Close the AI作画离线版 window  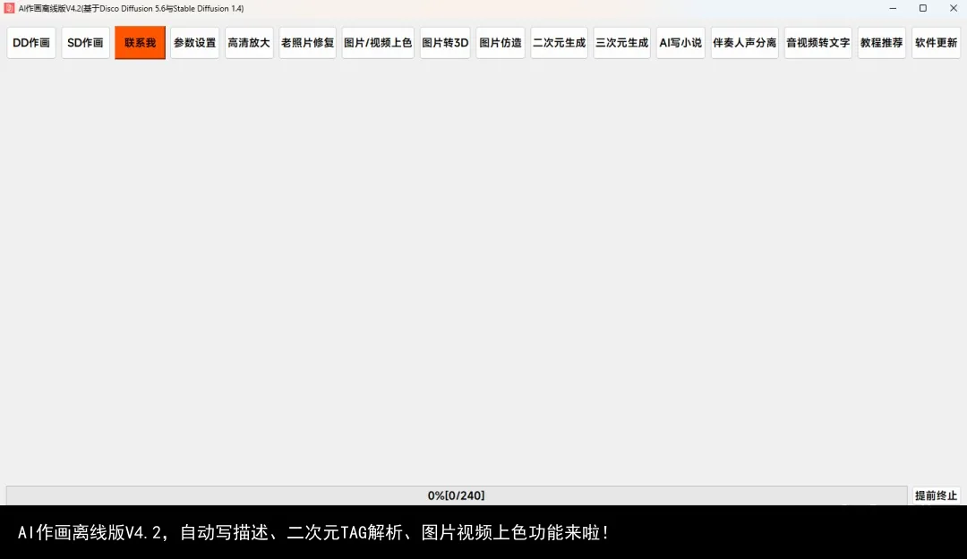click(x=953, y=9)
